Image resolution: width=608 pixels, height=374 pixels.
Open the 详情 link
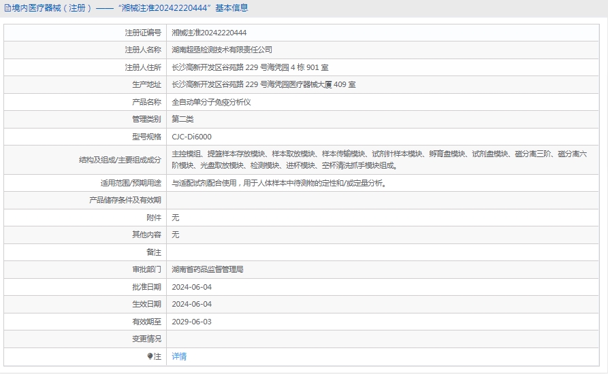(x=179, y=356)
